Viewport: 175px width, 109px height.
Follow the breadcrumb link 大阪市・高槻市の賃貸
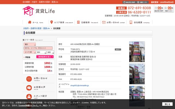point(36,28)
